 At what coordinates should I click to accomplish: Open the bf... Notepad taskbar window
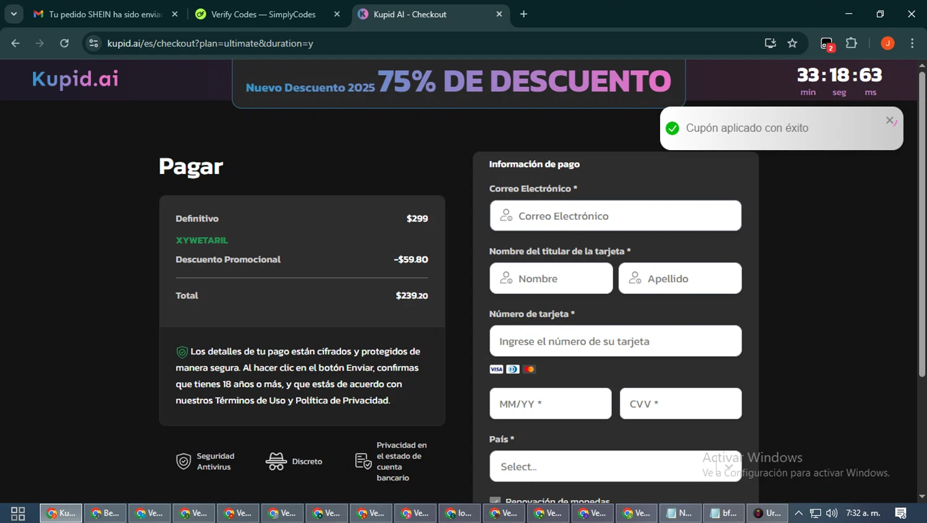724,513
